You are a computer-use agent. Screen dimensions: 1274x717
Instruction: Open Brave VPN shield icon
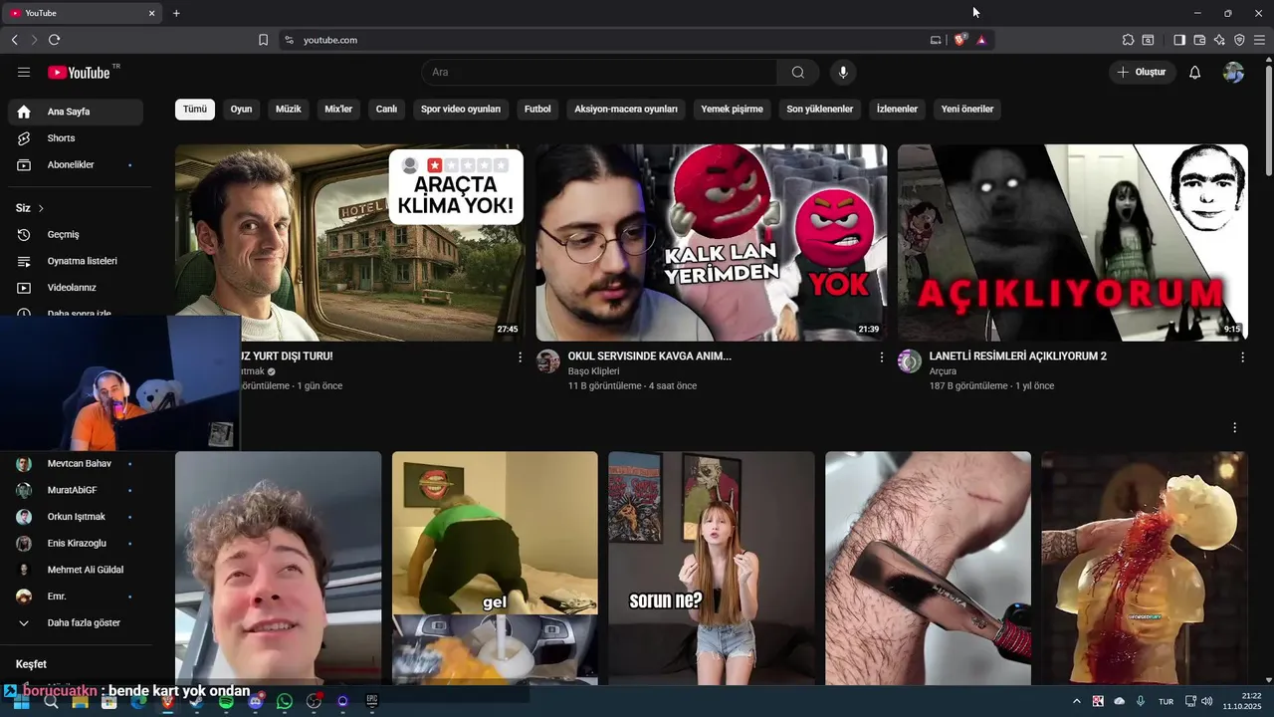[x=1239, y=40]
